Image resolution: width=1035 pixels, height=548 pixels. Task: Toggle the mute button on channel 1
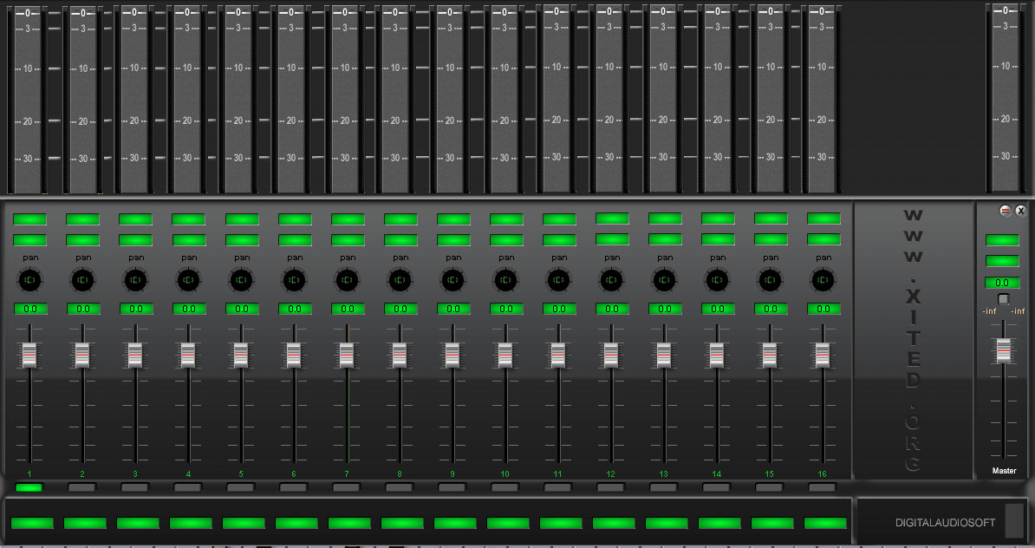pyautogui.click(x=30, y=219)
